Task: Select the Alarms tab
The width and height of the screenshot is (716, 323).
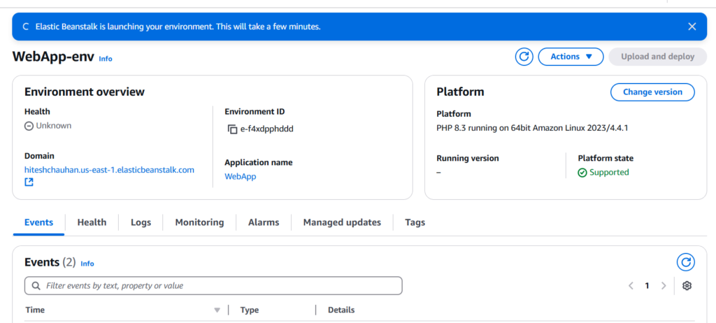Action: coord(264,222)
